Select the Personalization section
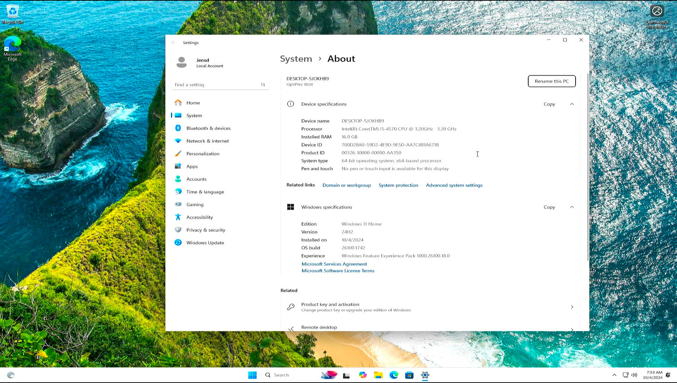 click(x=203, y=153)
